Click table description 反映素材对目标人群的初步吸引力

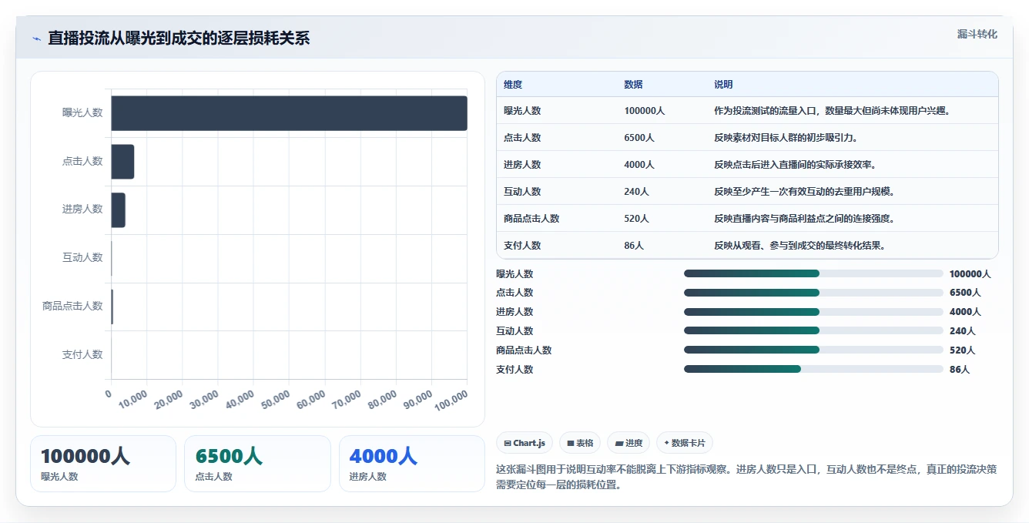[x=786, y=138]
